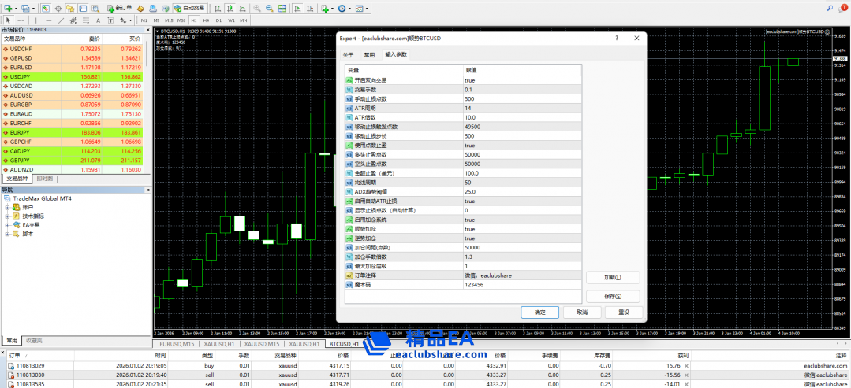Expand the EA交易 tree node
Viewport: 851px width, 388px height.
pyautogui.click(x=8, y=225)
